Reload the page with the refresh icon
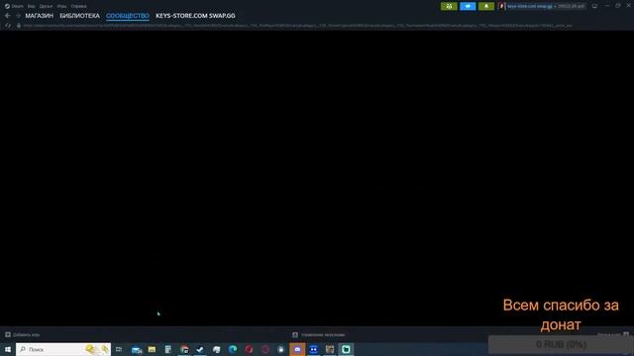This screenshot has width=634, height=356. pyautogui.click(x=7, y=26)
